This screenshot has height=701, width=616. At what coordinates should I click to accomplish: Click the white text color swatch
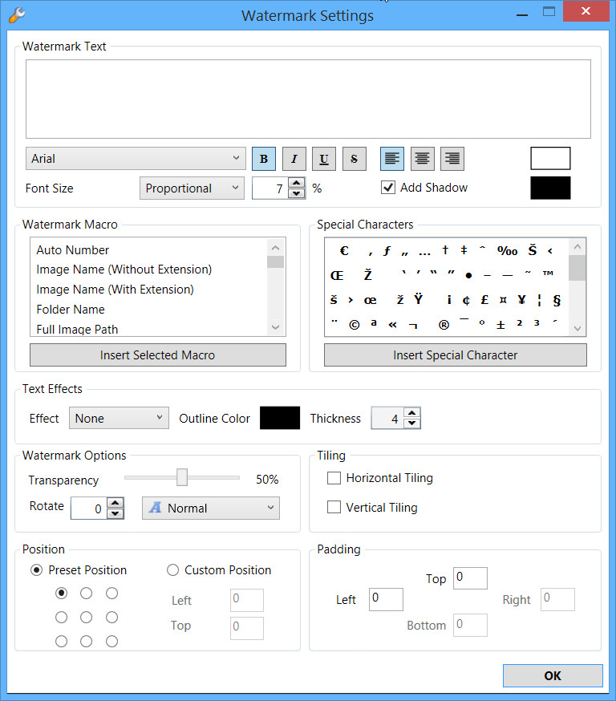[550, 158]
